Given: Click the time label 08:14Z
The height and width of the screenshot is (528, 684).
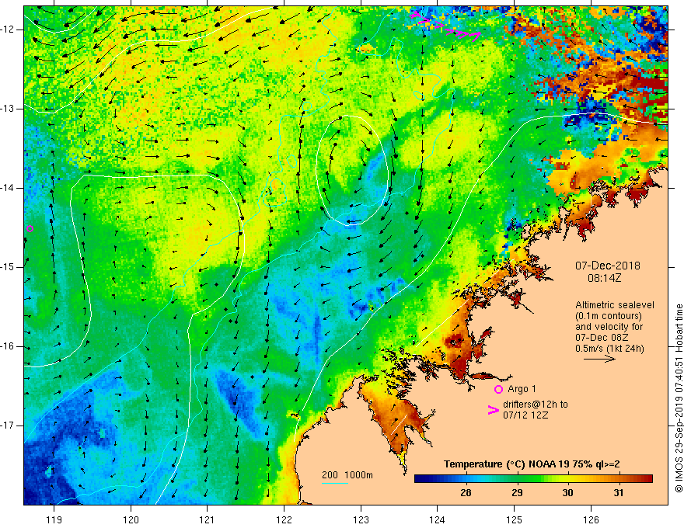Looking at the screenshot, I should [x=604, y=278].
